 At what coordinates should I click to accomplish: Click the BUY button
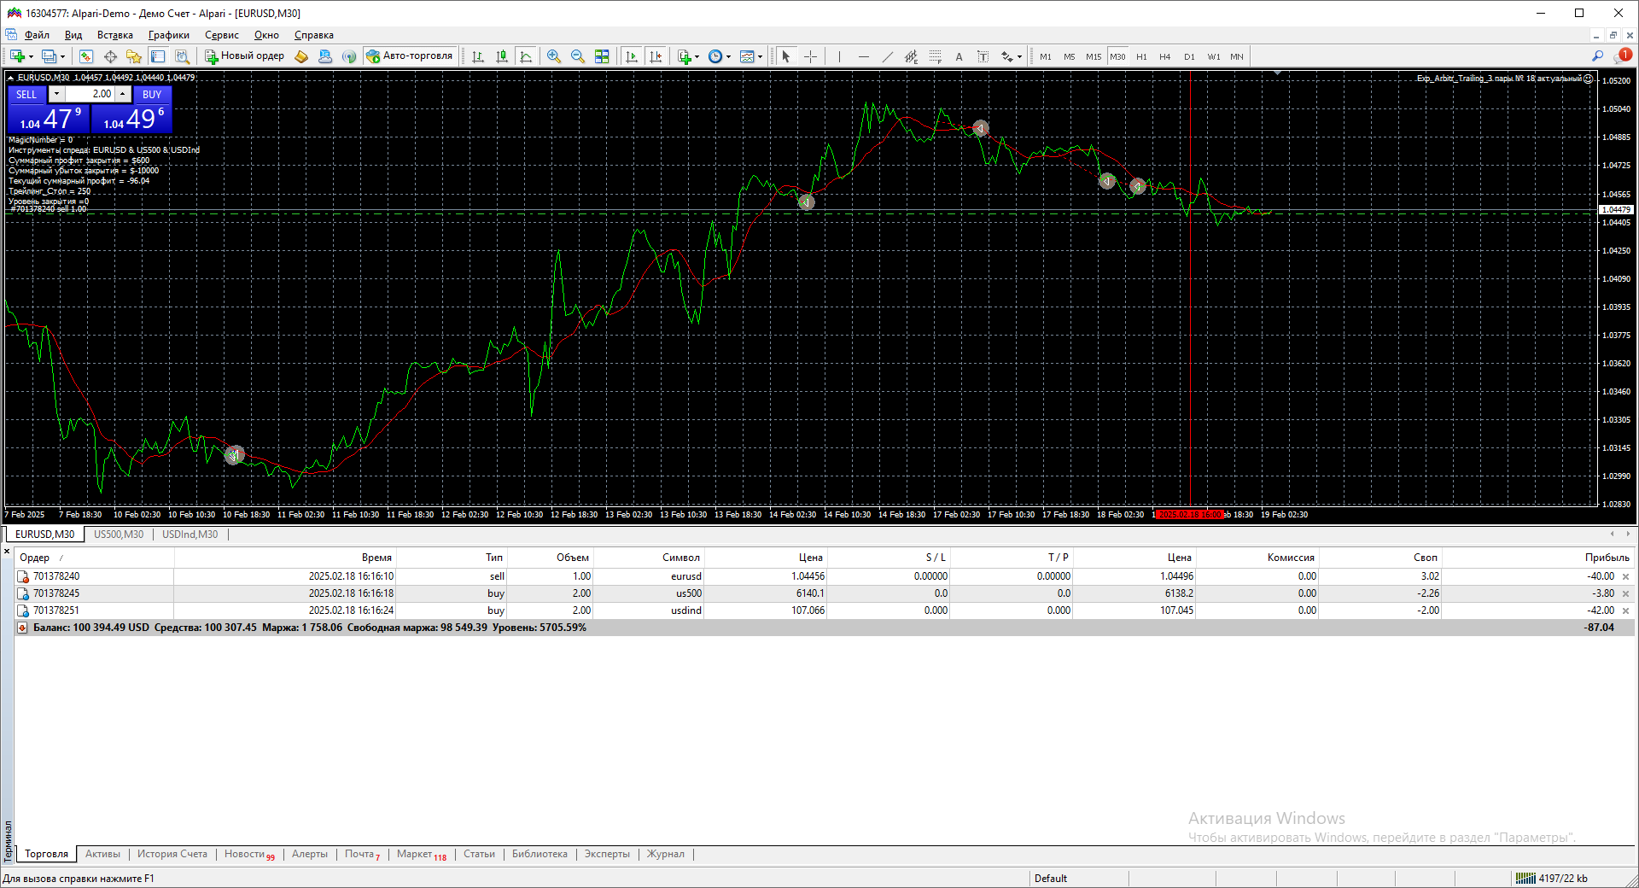click(x=152, y=94)
